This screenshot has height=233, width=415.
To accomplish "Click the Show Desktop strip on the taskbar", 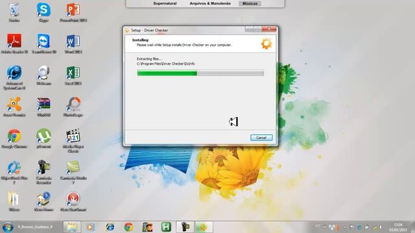I will click(x=412, y=227).
